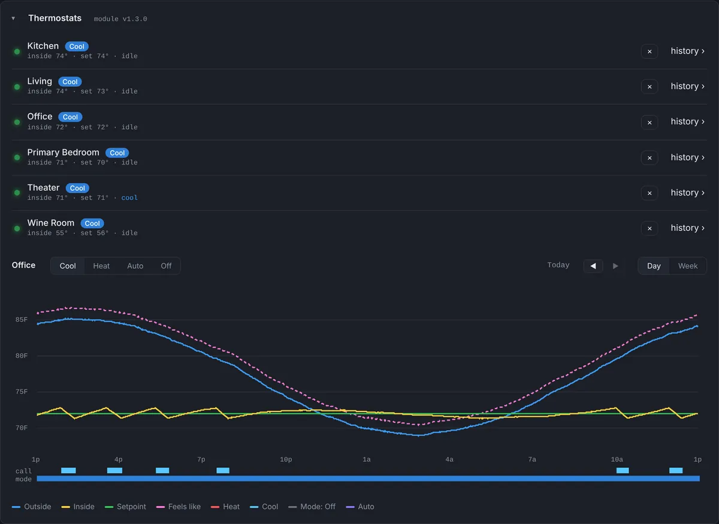The image size is (719, 524).
Task: Toggle the Outside series in the legend
Action: tap(32, 507)
